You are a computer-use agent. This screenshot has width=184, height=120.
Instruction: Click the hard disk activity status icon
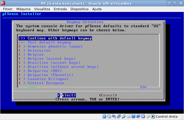coord(104,116)
